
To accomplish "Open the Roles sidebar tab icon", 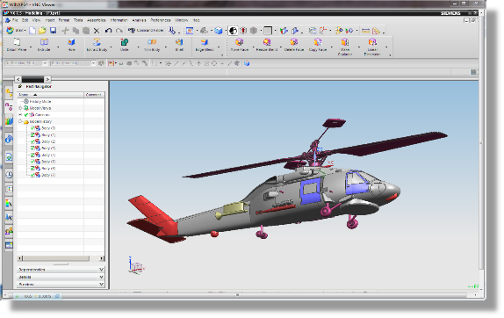I will (9, 231).
